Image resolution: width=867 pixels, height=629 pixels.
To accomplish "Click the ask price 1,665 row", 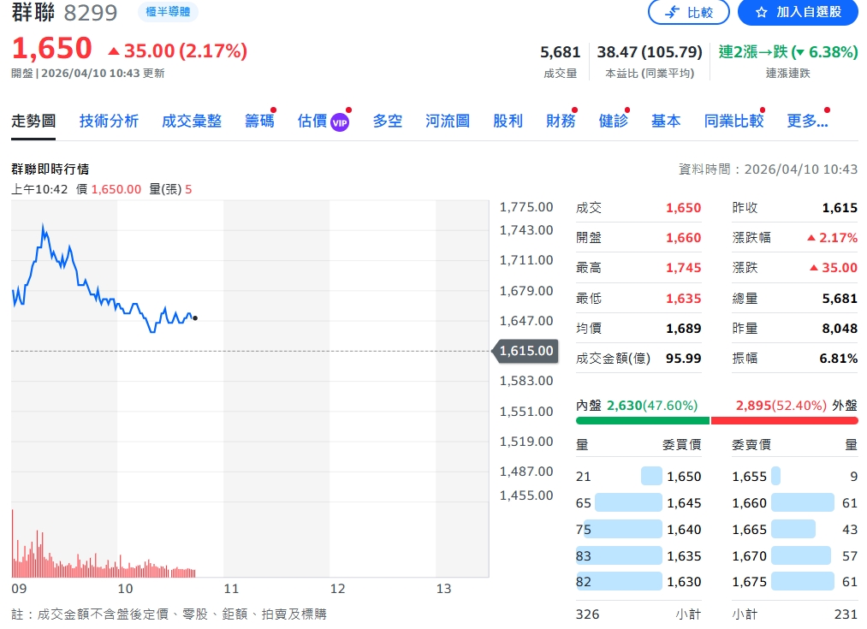I will point(795,529).
